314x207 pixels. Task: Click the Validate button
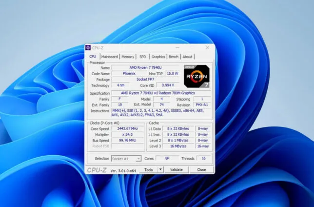tap(177, 170)
